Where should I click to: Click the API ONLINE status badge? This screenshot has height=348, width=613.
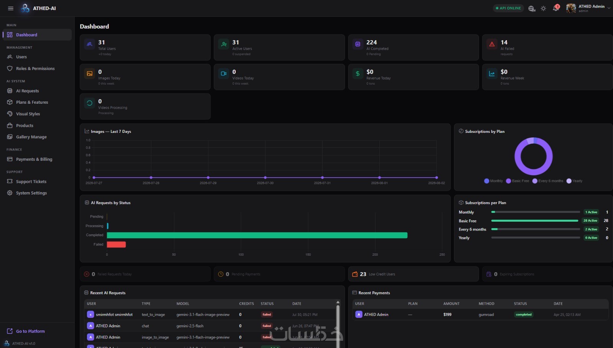(508, 8)
